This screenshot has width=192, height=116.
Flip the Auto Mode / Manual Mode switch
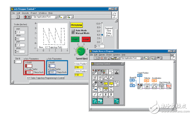coord(73,32)
